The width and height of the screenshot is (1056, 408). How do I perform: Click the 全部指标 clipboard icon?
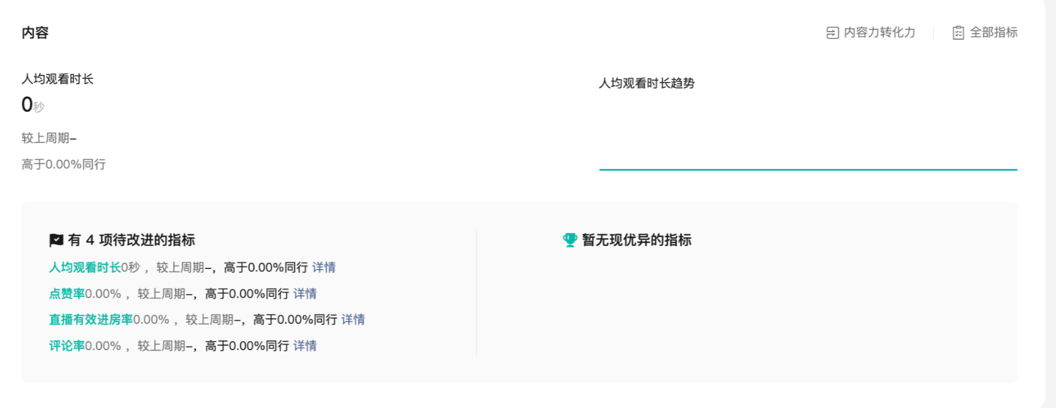coord(958,33)
